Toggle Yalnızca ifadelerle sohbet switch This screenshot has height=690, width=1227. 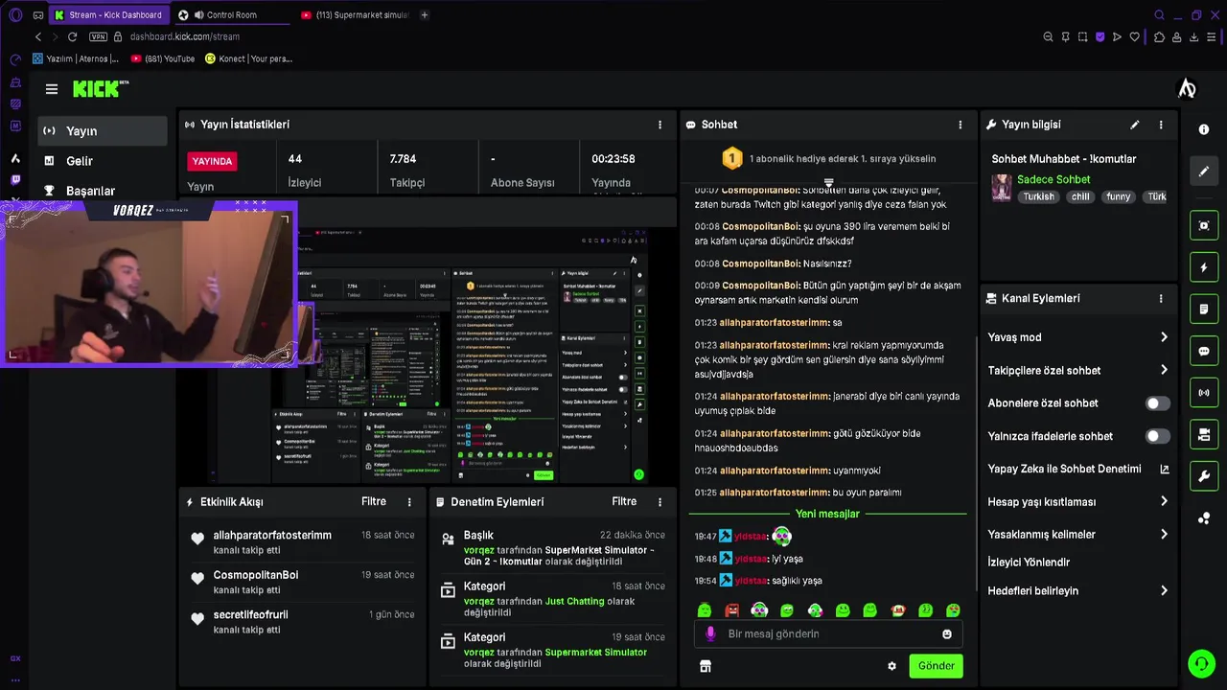(1158, 436)
